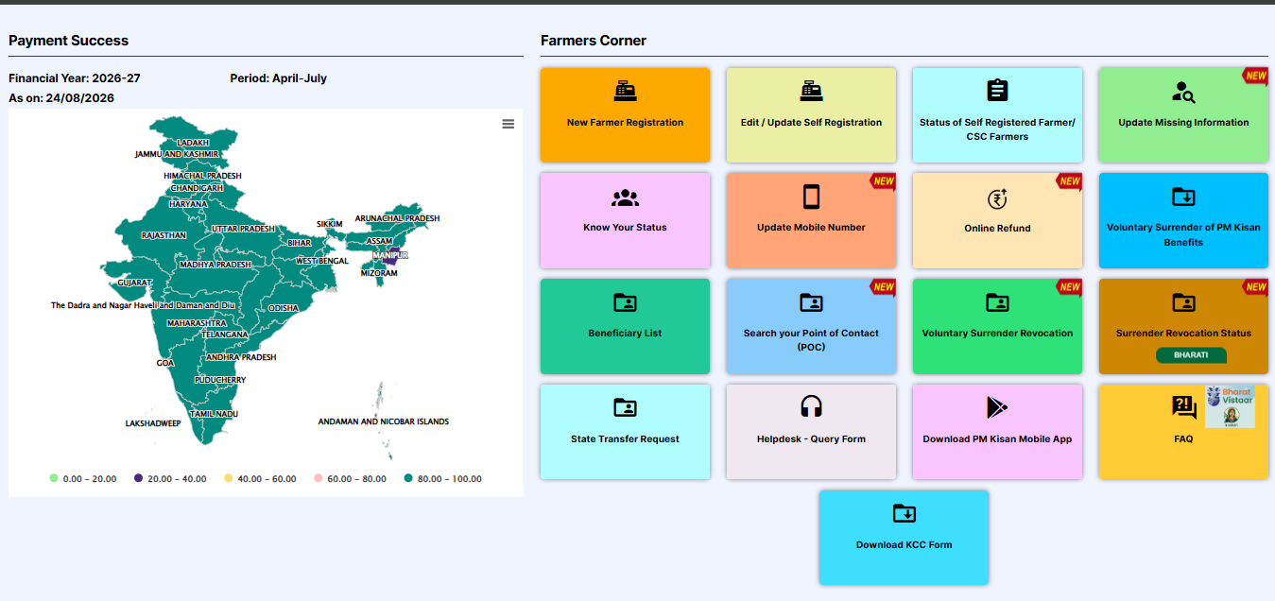Screen dimensions: 1275x601
Task: Open the Update Mobile Number label
Action: point(811,227)
